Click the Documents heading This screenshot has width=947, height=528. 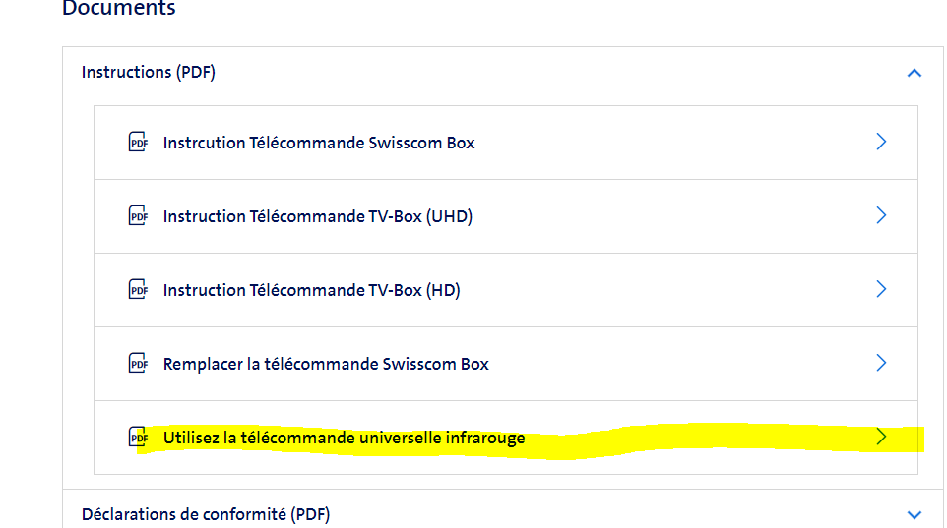[119, 9]
